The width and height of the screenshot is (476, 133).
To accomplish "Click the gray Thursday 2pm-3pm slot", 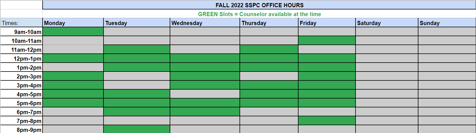I will click(269, 76).
